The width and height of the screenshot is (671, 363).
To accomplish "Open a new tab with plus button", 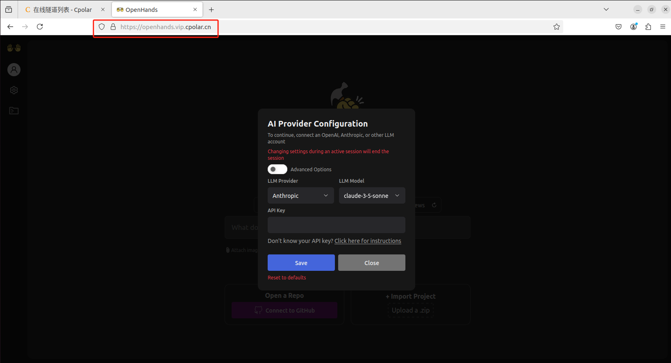I will 212,9.
